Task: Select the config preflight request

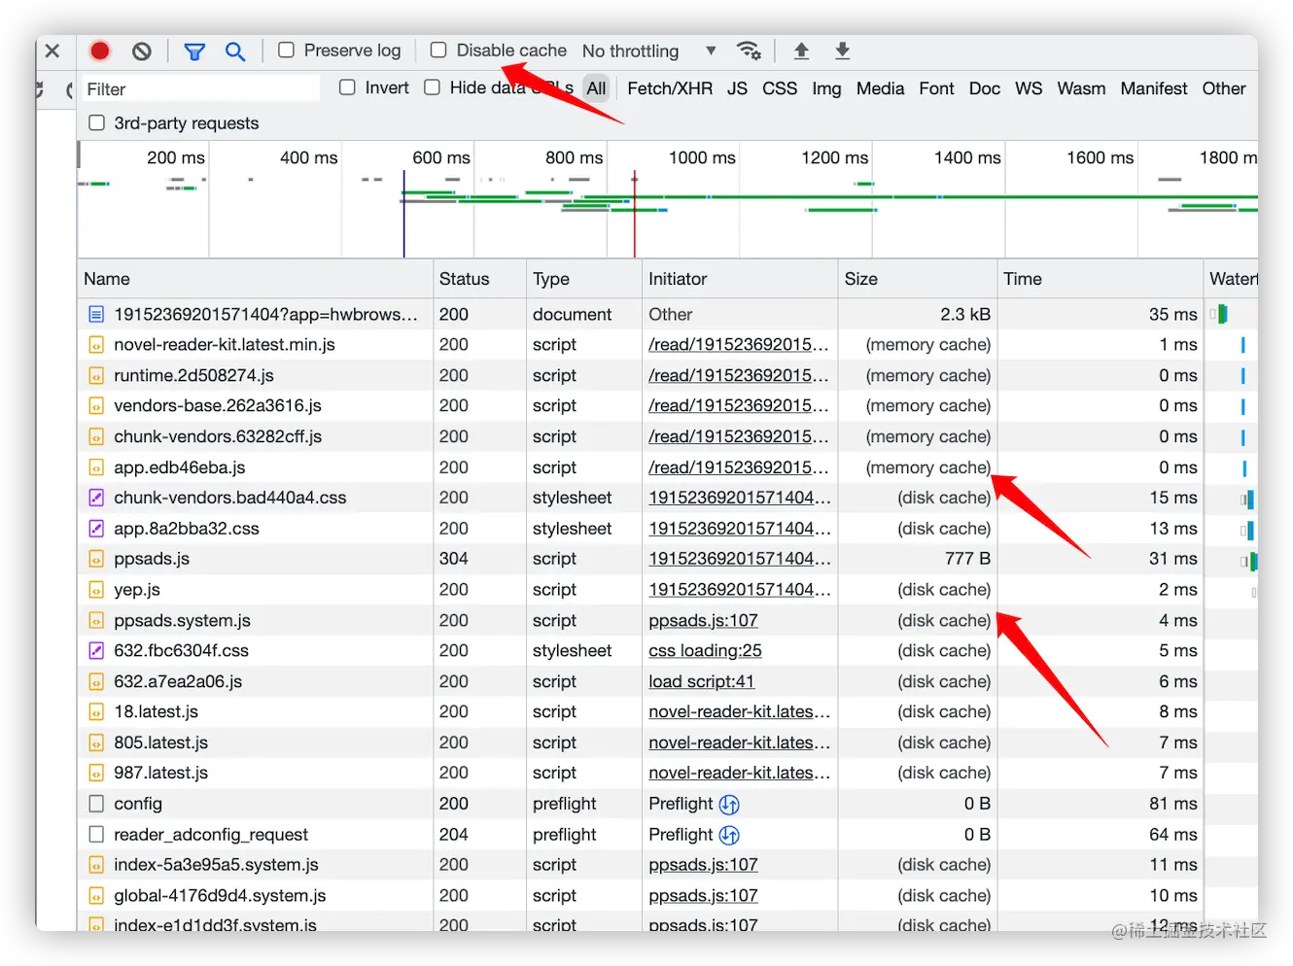Action: [138, 804]
